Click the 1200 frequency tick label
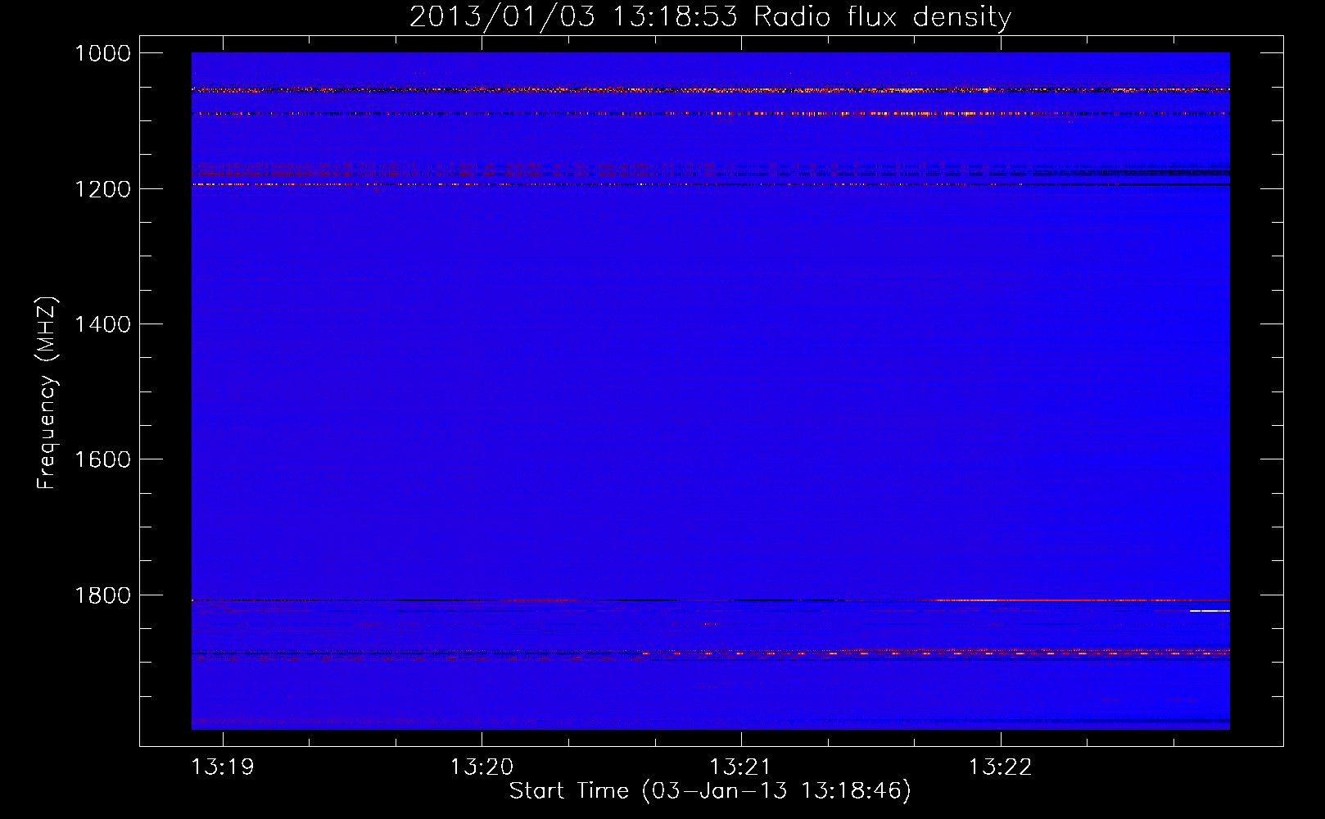The width and height of the screenshot is (1325, 819). click(102, 189)
